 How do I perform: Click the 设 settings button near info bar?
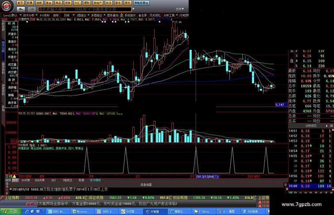pyautogui.click(x=285, y=185)
